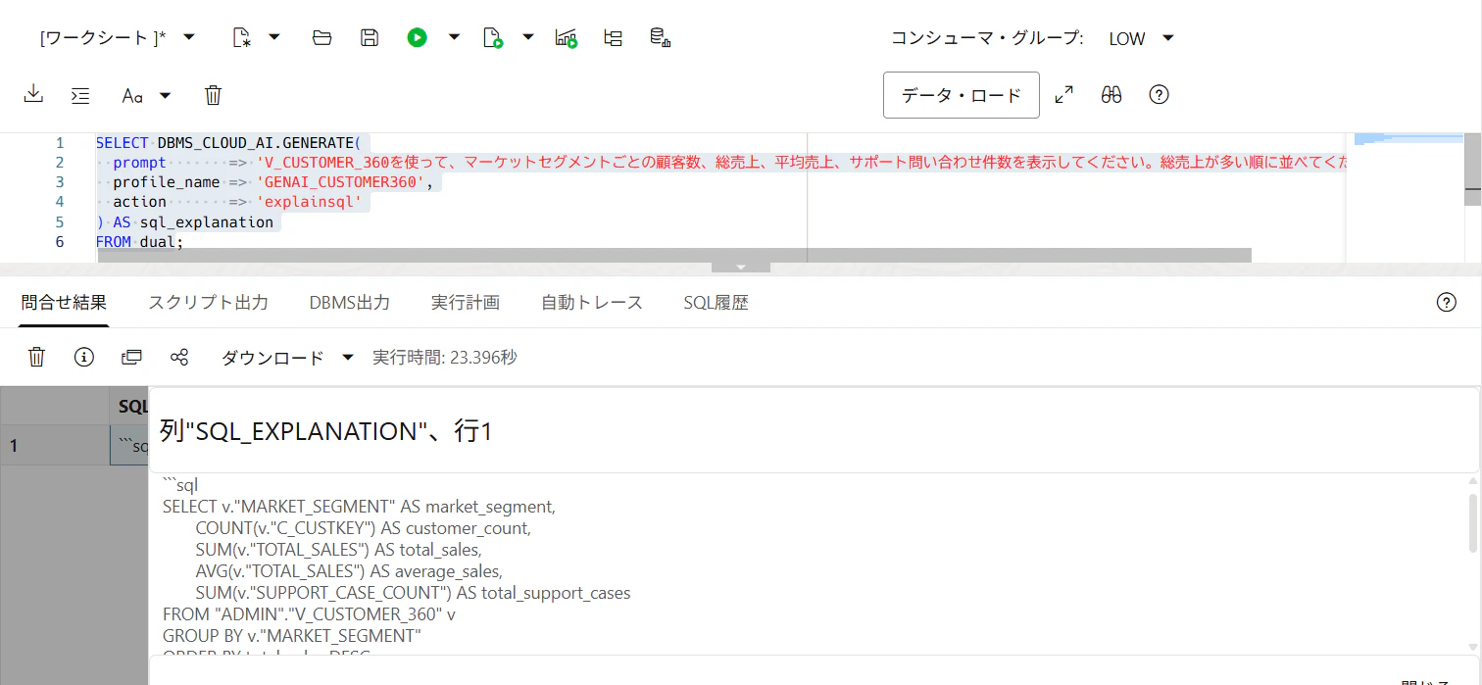Create a new worksheet file

click(x=241, y=37)
